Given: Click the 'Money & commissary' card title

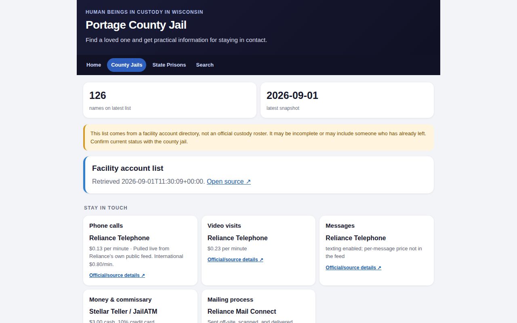Looking at the screenshot, I should pos(120,300).
